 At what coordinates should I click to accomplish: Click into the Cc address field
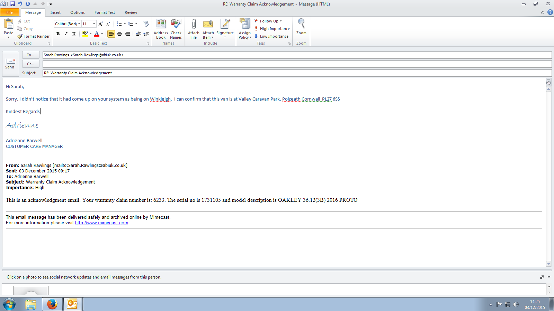point(297,64)
